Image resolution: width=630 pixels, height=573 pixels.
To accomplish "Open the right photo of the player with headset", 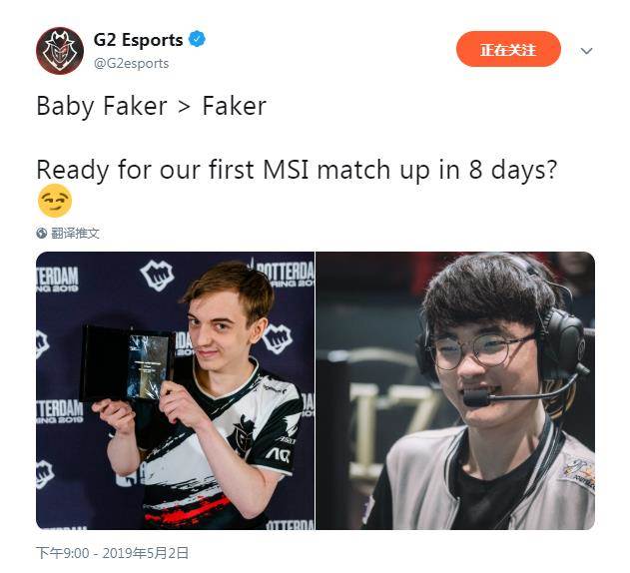I will tap(455, 390).
